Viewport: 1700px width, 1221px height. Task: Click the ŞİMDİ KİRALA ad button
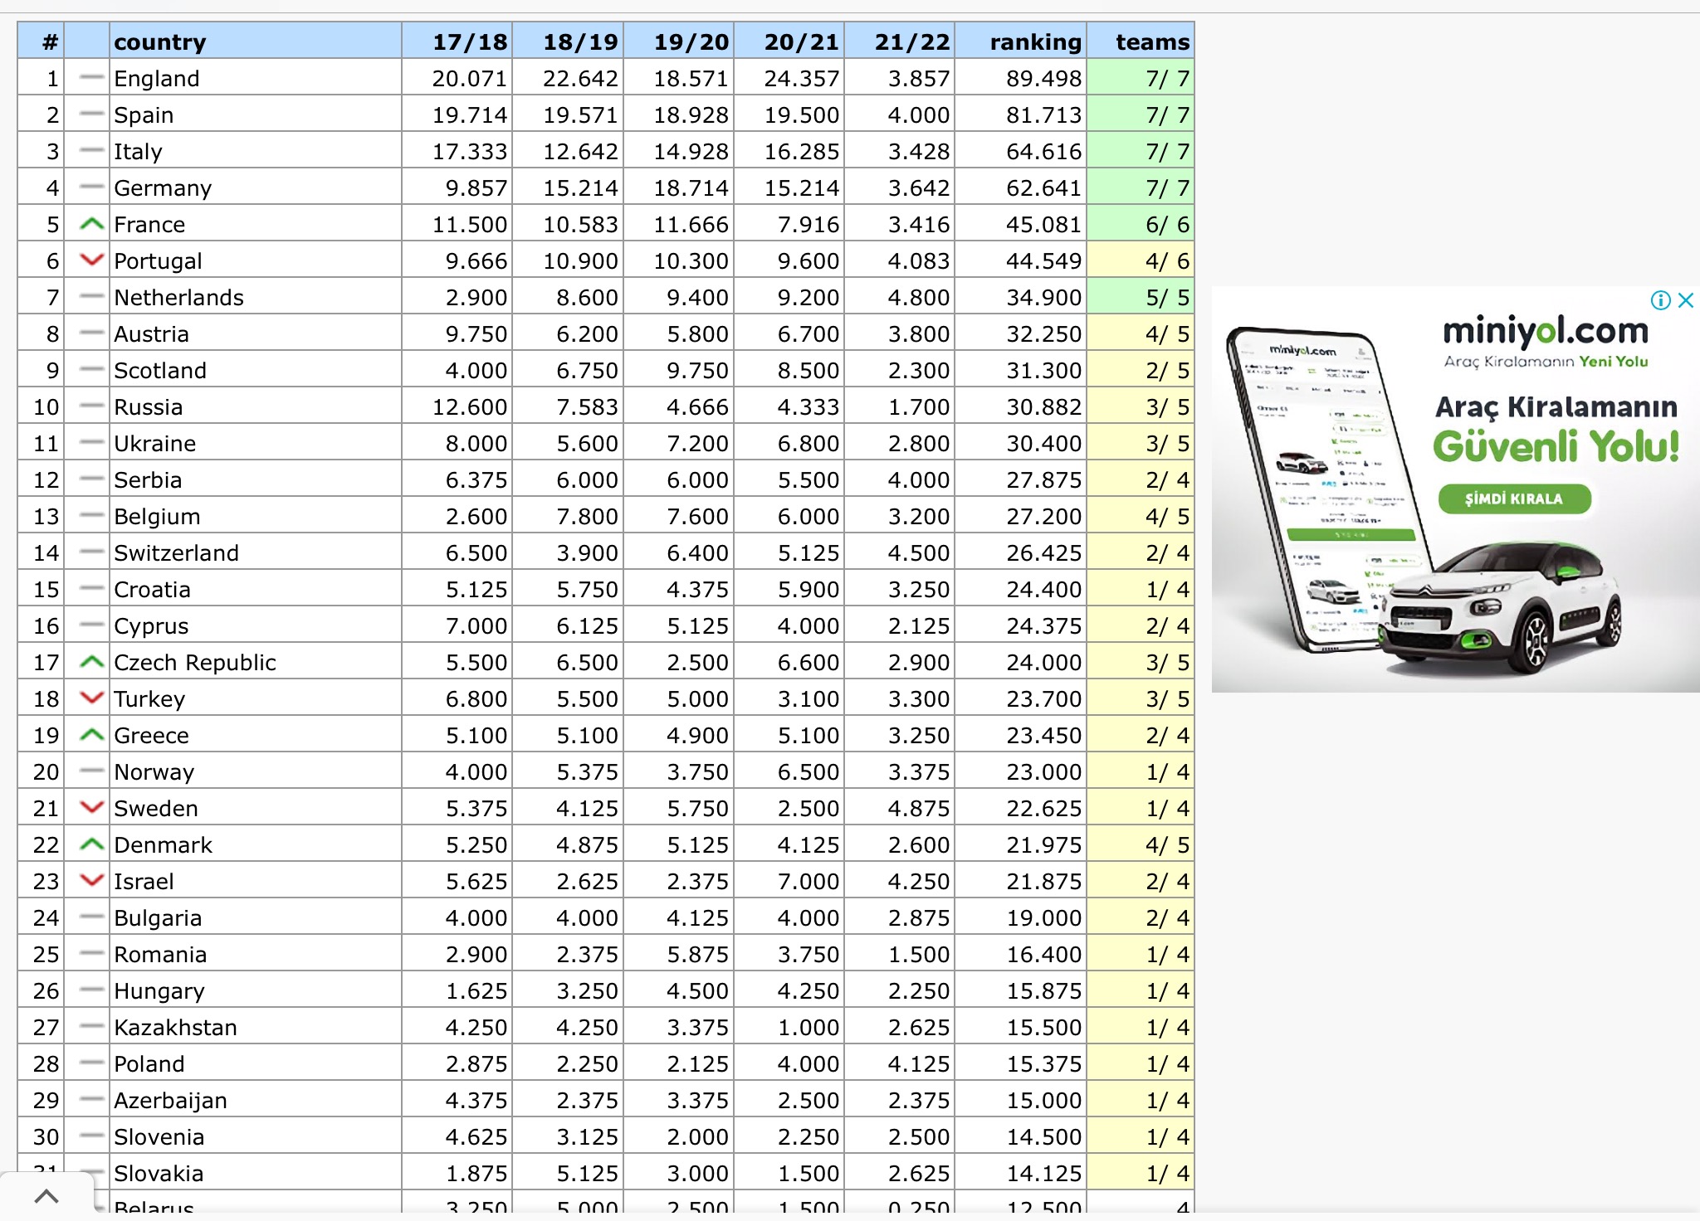coord(1514,499)
